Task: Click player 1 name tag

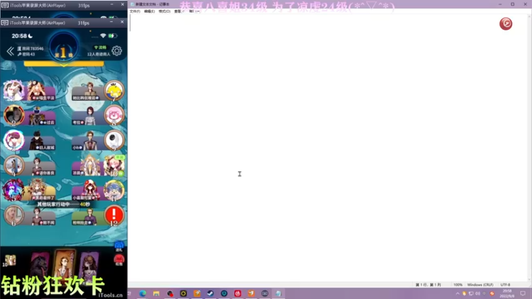Action: pos(44,98)
